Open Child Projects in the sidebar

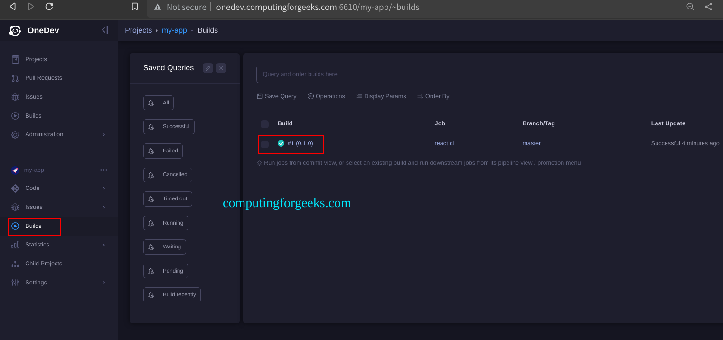pyautogui.click(x=43, y=263)
